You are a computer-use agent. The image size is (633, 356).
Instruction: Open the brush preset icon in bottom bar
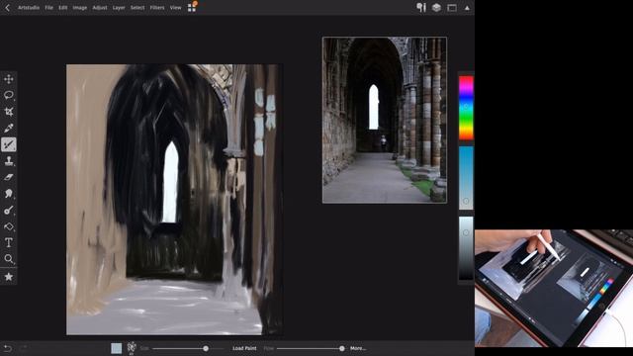(x=132, y=347)
